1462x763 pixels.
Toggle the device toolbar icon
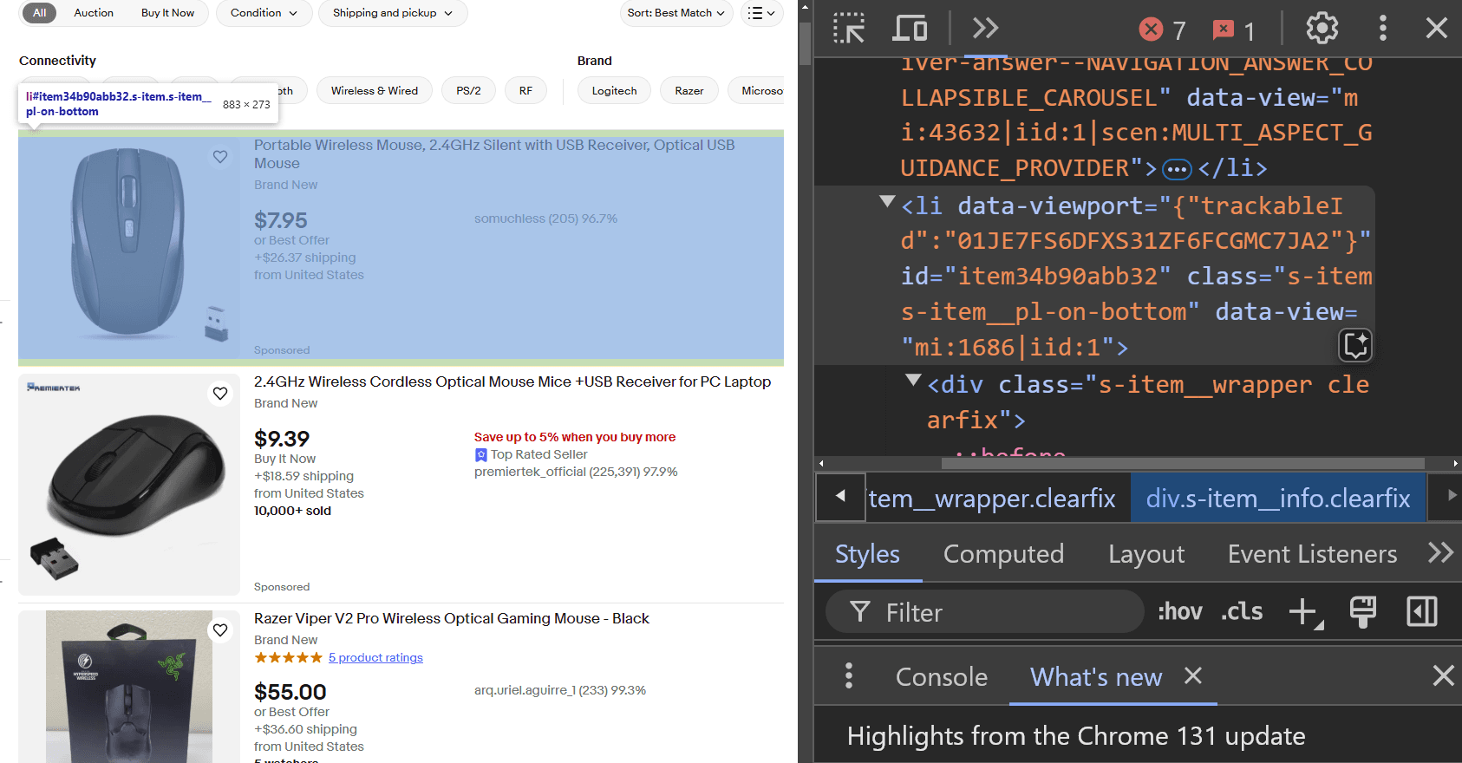click(x=910, y=29)
